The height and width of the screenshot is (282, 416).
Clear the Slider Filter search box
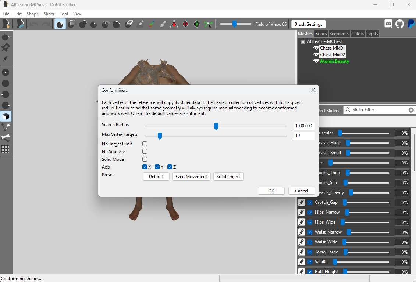(411, 110)
